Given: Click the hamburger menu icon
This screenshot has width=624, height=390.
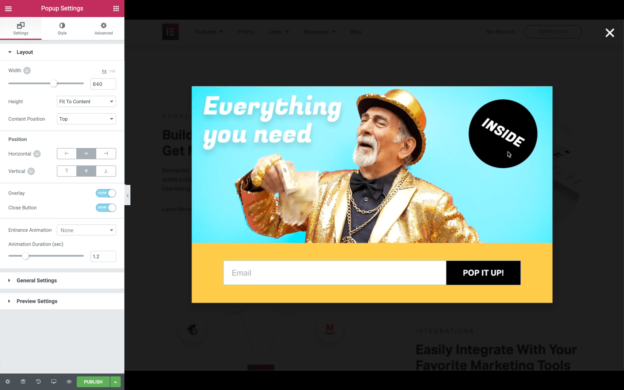Looking at the screenshot, I should 8,8.
